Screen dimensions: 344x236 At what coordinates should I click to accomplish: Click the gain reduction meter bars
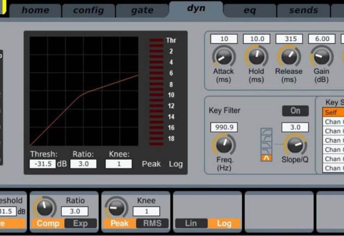click(156, 92)
